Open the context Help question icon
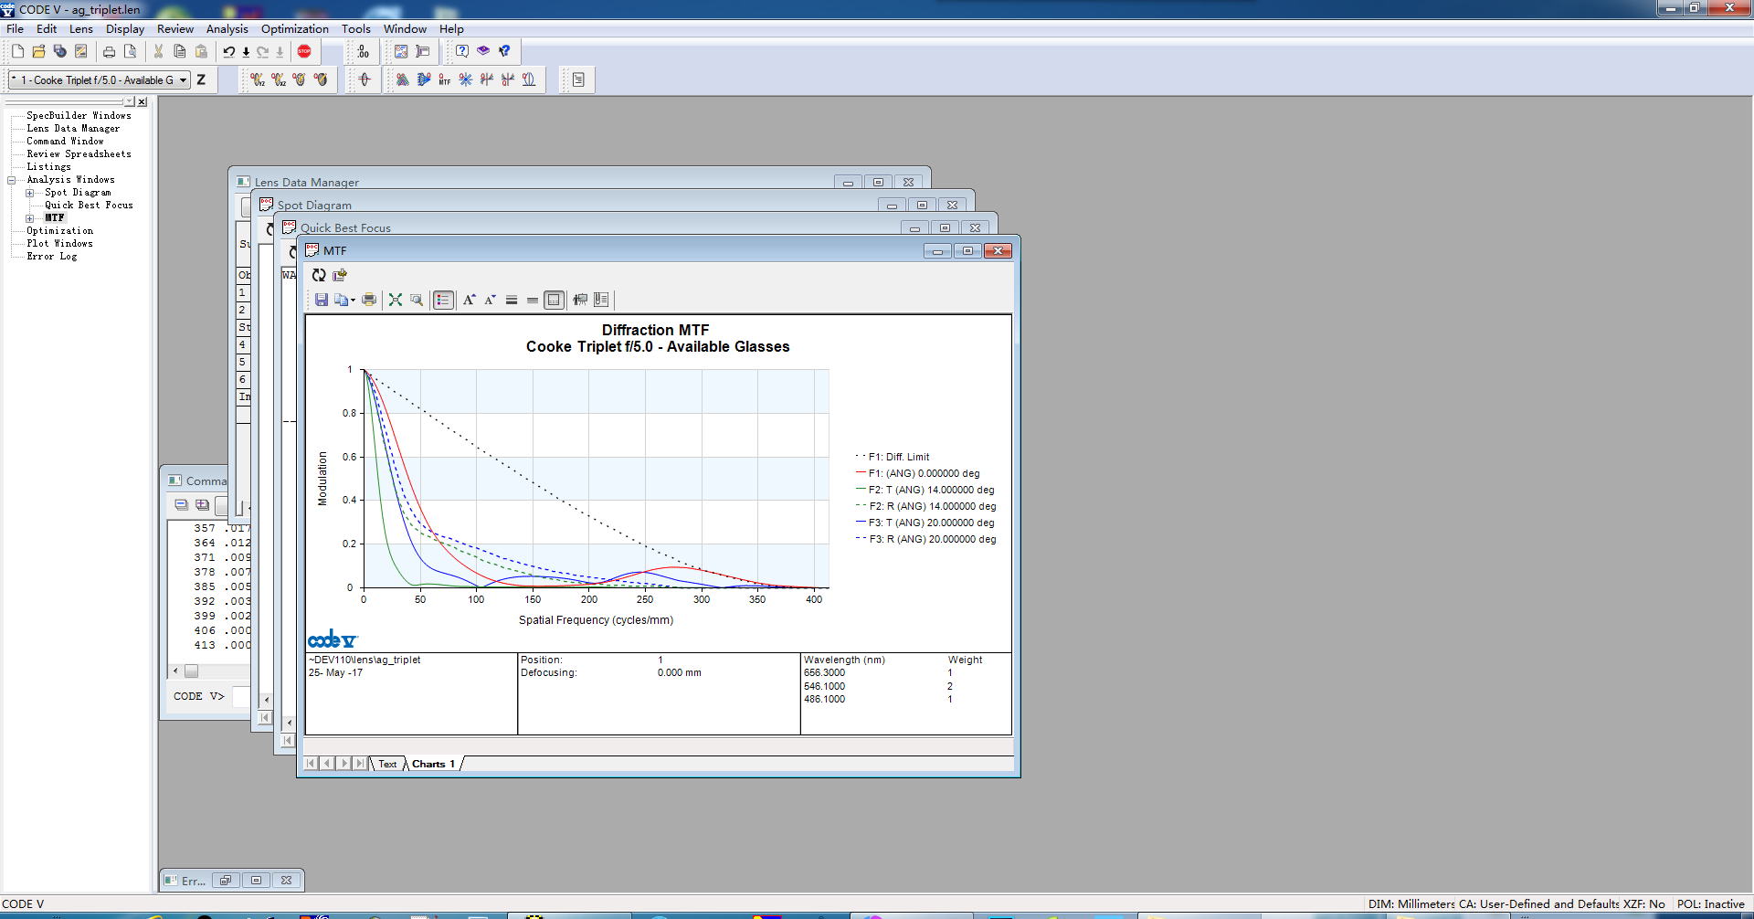1754x919 pixels. pyautogui.click(x=462, y=51)
